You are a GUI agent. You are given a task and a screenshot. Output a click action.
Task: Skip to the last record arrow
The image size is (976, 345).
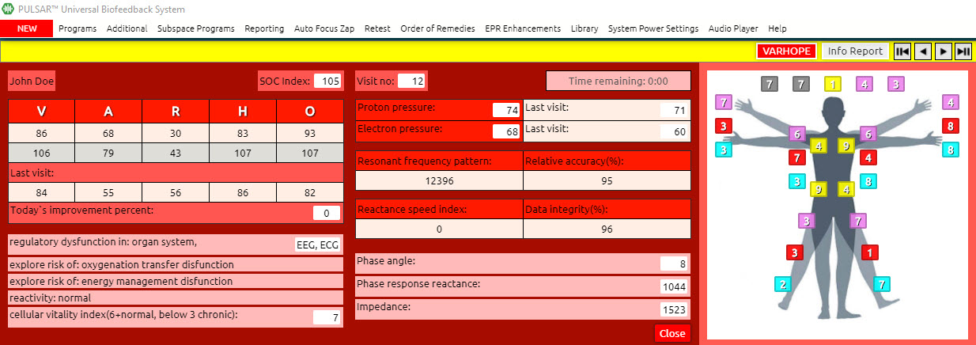963,51
